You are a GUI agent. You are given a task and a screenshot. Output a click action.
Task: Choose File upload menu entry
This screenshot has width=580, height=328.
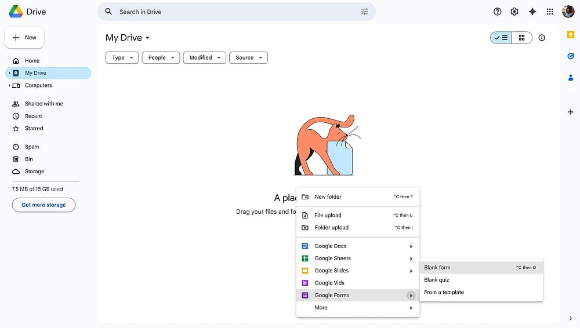pyautogui.click(x=358, y=215)
